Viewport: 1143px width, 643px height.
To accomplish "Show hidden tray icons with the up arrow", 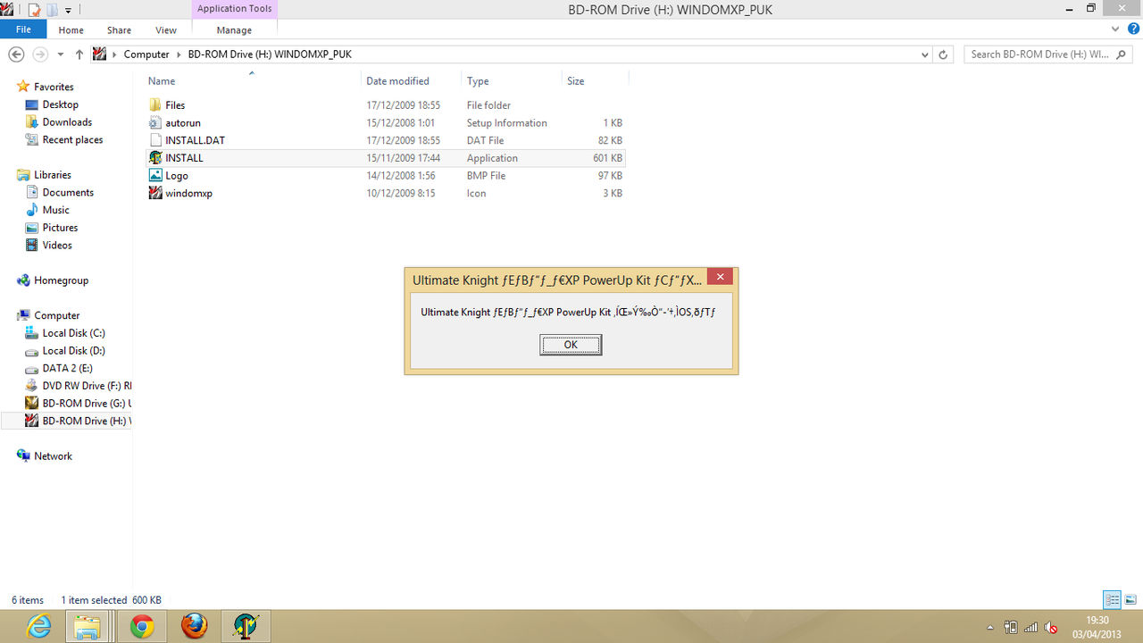I will [x=989, y=627].
